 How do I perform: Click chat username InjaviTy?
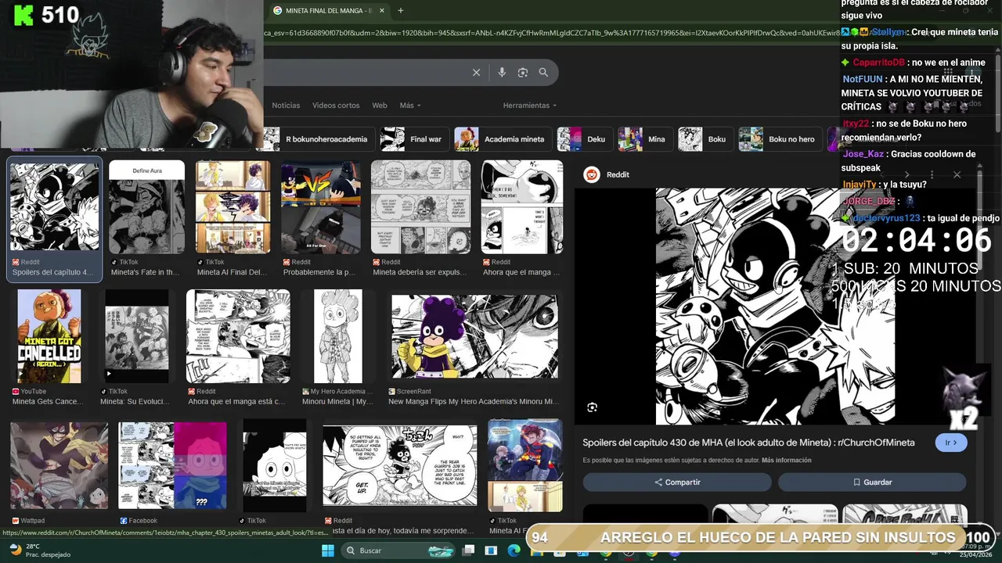coord(859,185)
